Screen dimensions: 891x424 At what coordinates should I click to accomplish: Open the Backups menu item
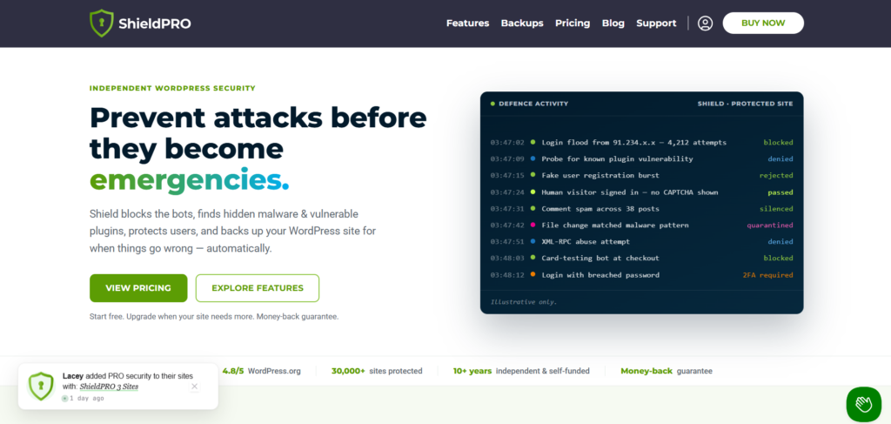pyautogui.click(x=522, y=24)
